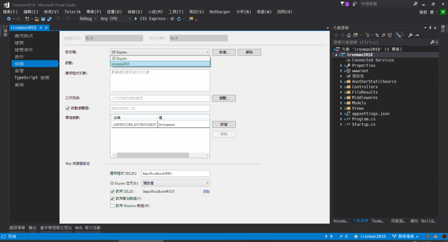The width and height of the screenshot is (448, 242).
Task: Click the search magnifier in Solution Explorer
Action: (432, 42)
